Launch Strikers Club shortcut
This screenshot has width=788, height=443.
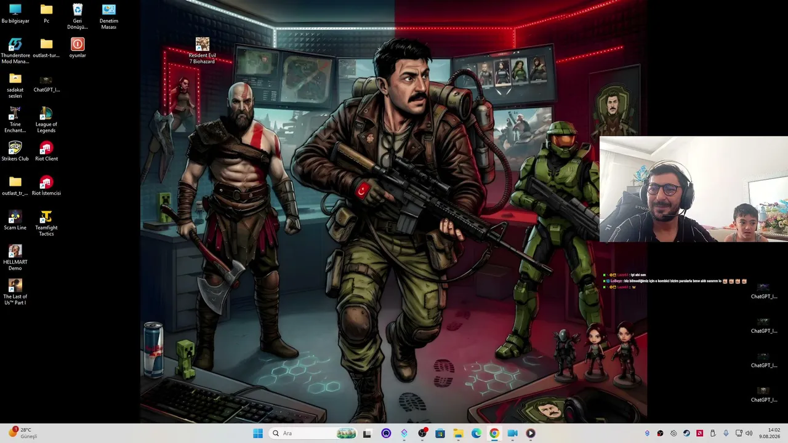(15, 151)
